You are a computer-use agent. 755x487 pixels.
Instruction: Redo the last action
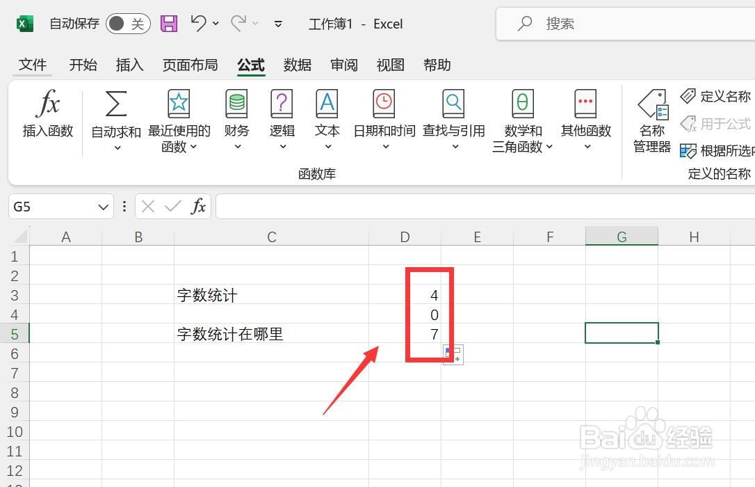coord(238,23)
